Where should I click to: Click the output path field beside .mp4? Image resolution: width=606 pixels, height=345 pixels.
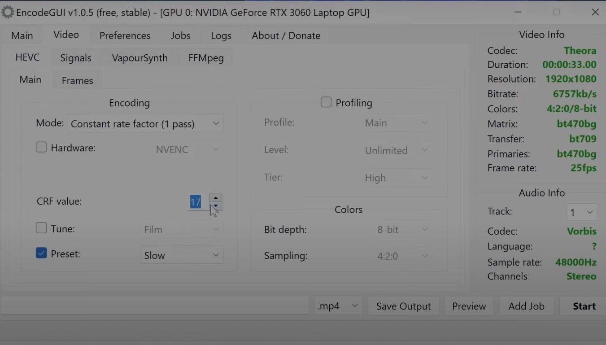click(155, 306)
